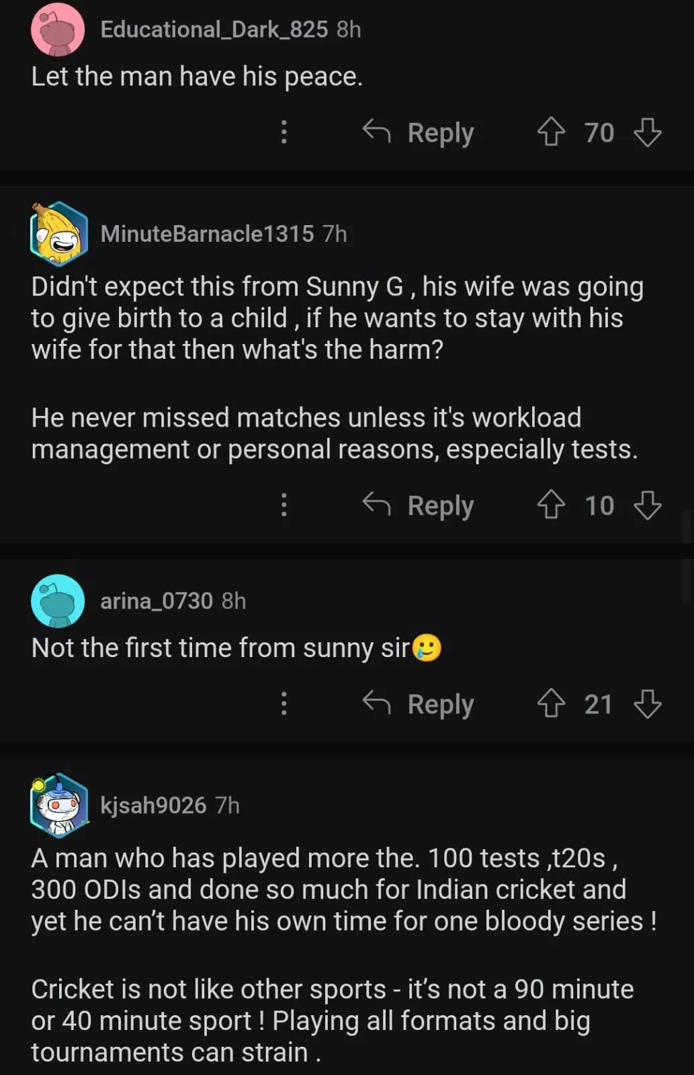694x1075 pixels.
Task: Visit the MinuteBarnacle1315 username profile
Action: (x=207, y=234)
